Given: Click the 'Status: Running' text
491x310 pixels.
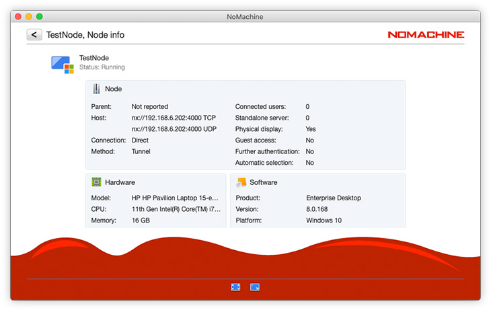Looking at the screenshot, I should point(102,67).
